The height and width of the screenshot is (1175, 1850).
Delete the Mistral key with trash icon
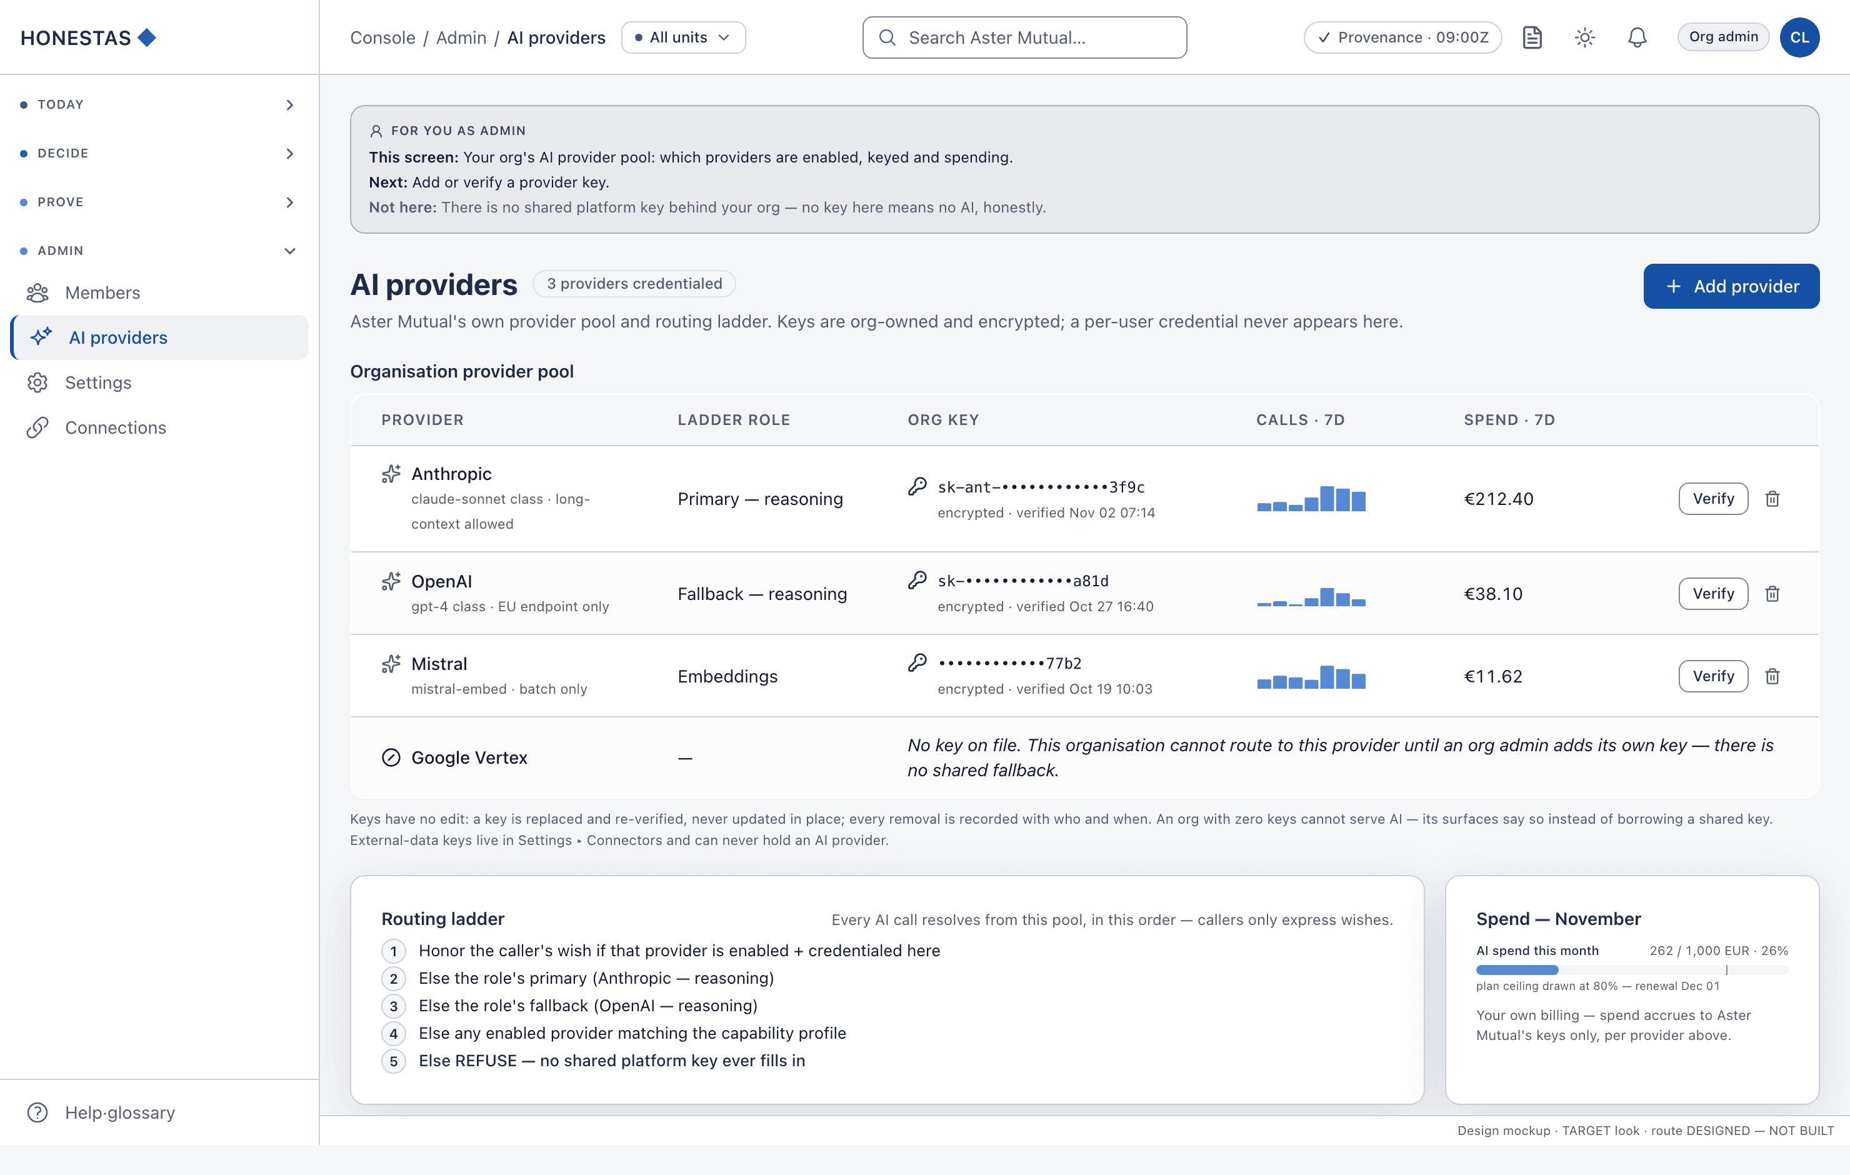pyautogui.click(x=1772, y=676)
